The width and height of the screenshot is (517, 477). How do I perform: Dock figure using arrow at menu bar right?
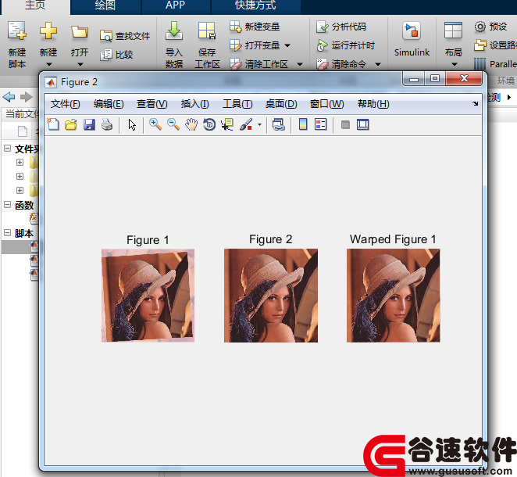(x=475, y=104)
